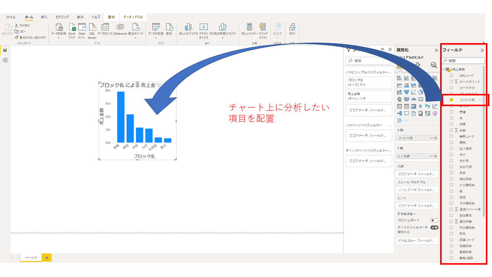Choose the pie chart visual type
The width and height of the screenshot is (492, 277).
421,92
